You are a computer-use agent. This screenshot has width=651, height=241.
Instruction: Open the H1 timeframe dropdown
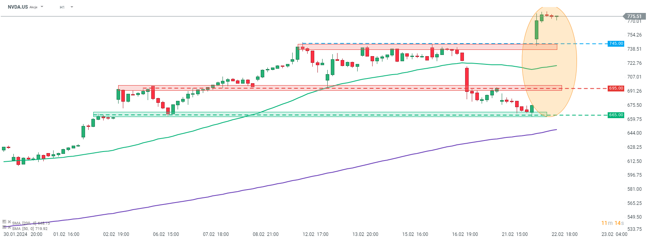point(72,7)
